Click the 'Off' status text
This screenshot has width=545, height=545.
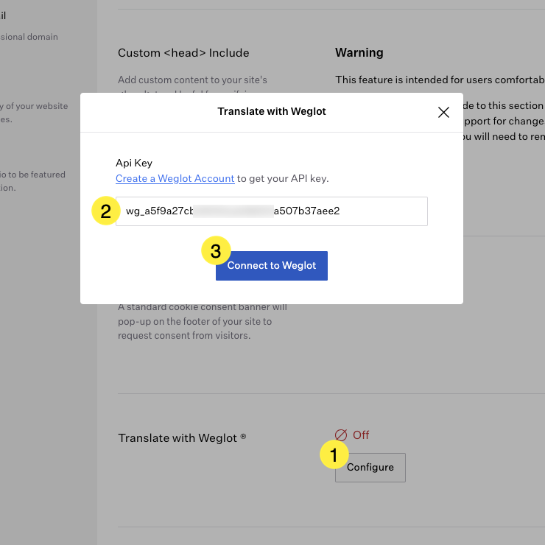click(x=361, y=435)
